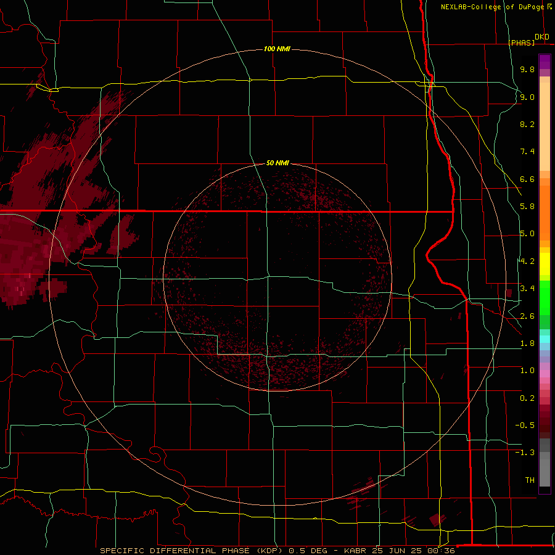Click the KABR radar station identifier
This screenshot has width=555, height=555.
(x=356, y=551)
